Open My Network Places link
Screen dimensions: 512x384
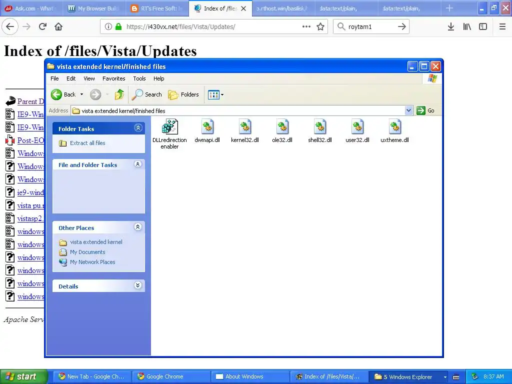click(92, 262)
